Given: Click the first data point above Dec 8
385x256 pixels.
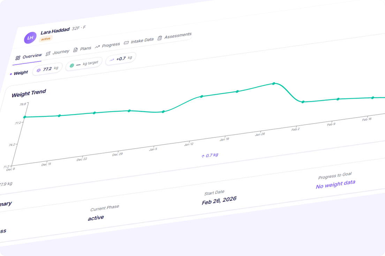Looking at the screenshot, I should pos(24,117).
